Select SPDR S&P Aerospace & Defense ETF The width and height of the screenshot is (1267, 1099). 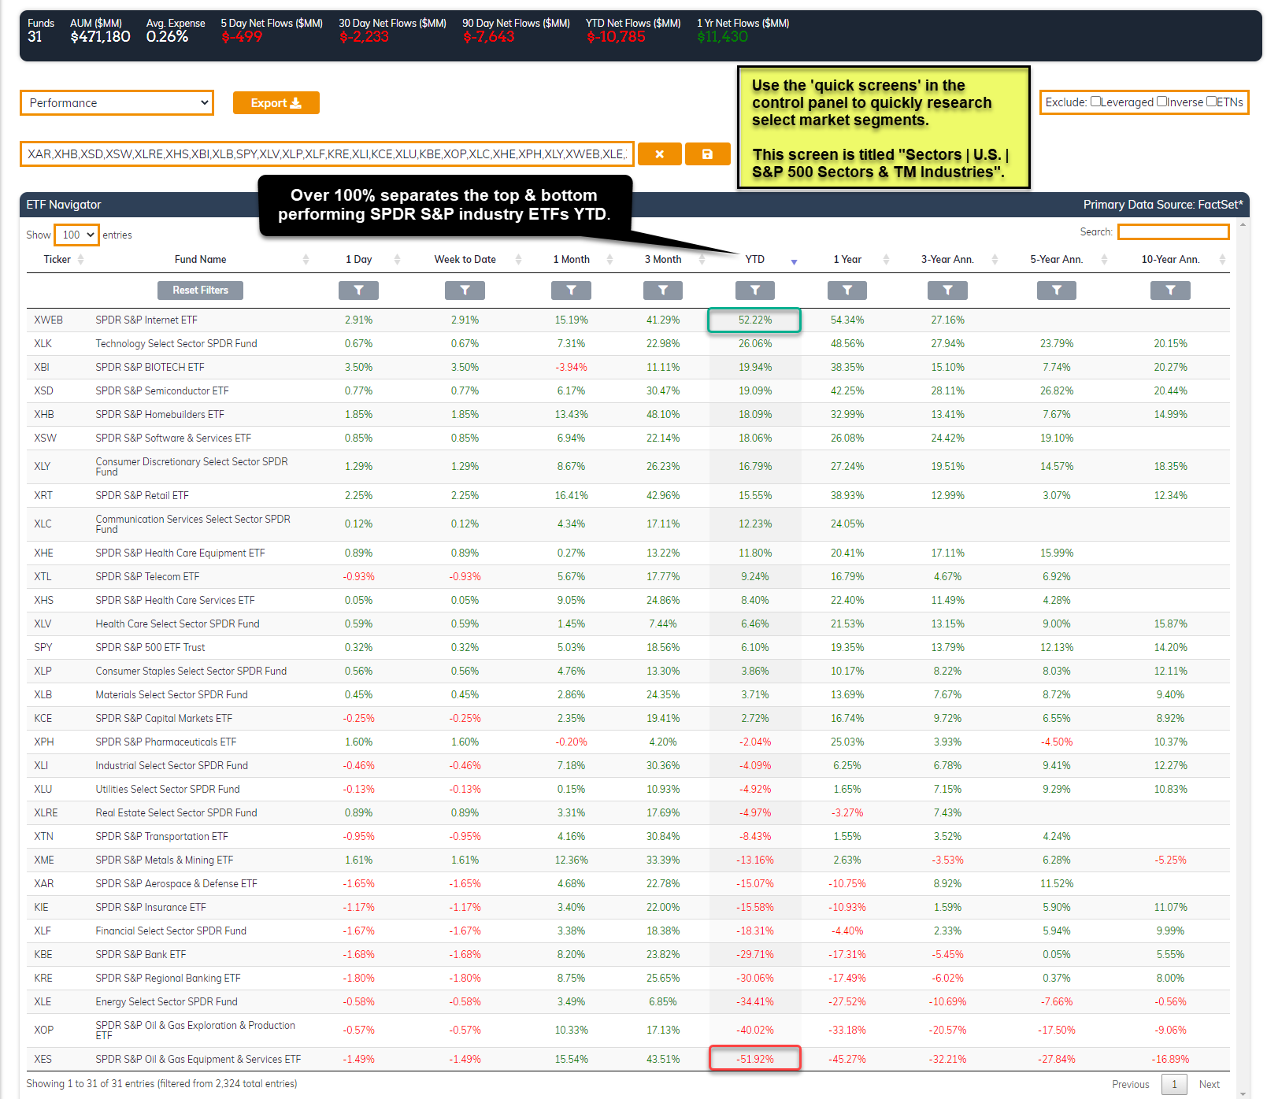pyautogui.click(x=176, y=884)
